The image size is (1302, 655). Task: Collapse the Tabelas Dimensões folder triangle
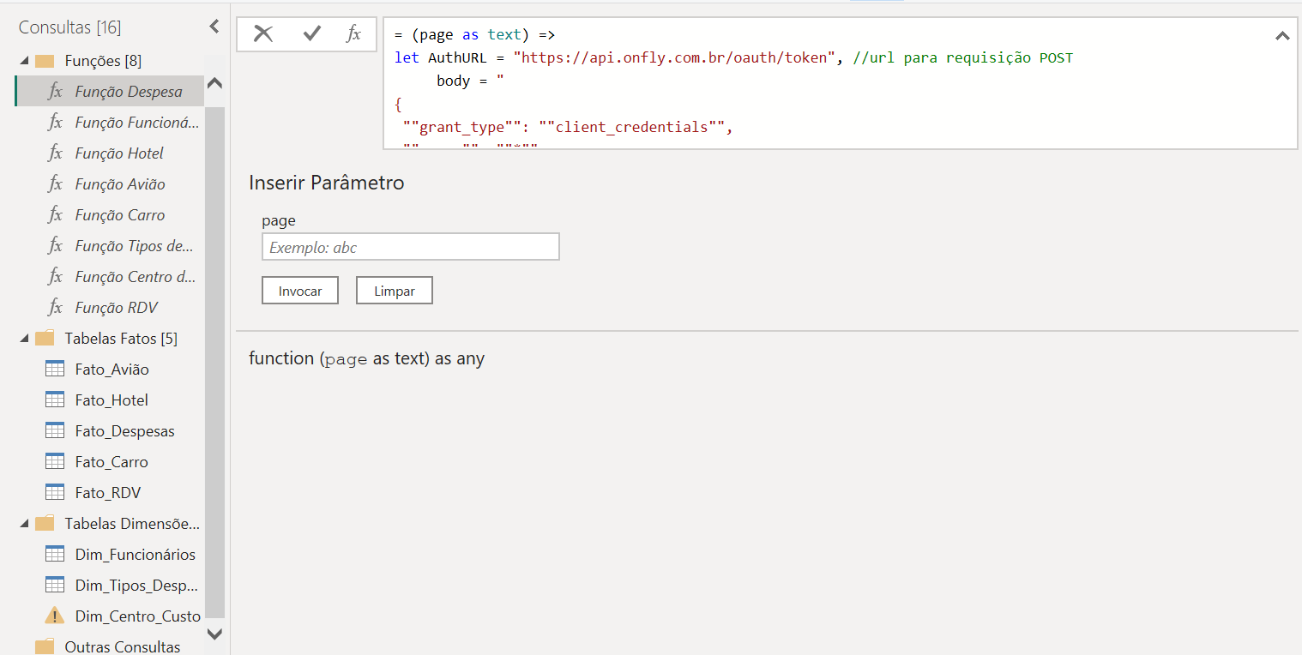coord(24,524)
